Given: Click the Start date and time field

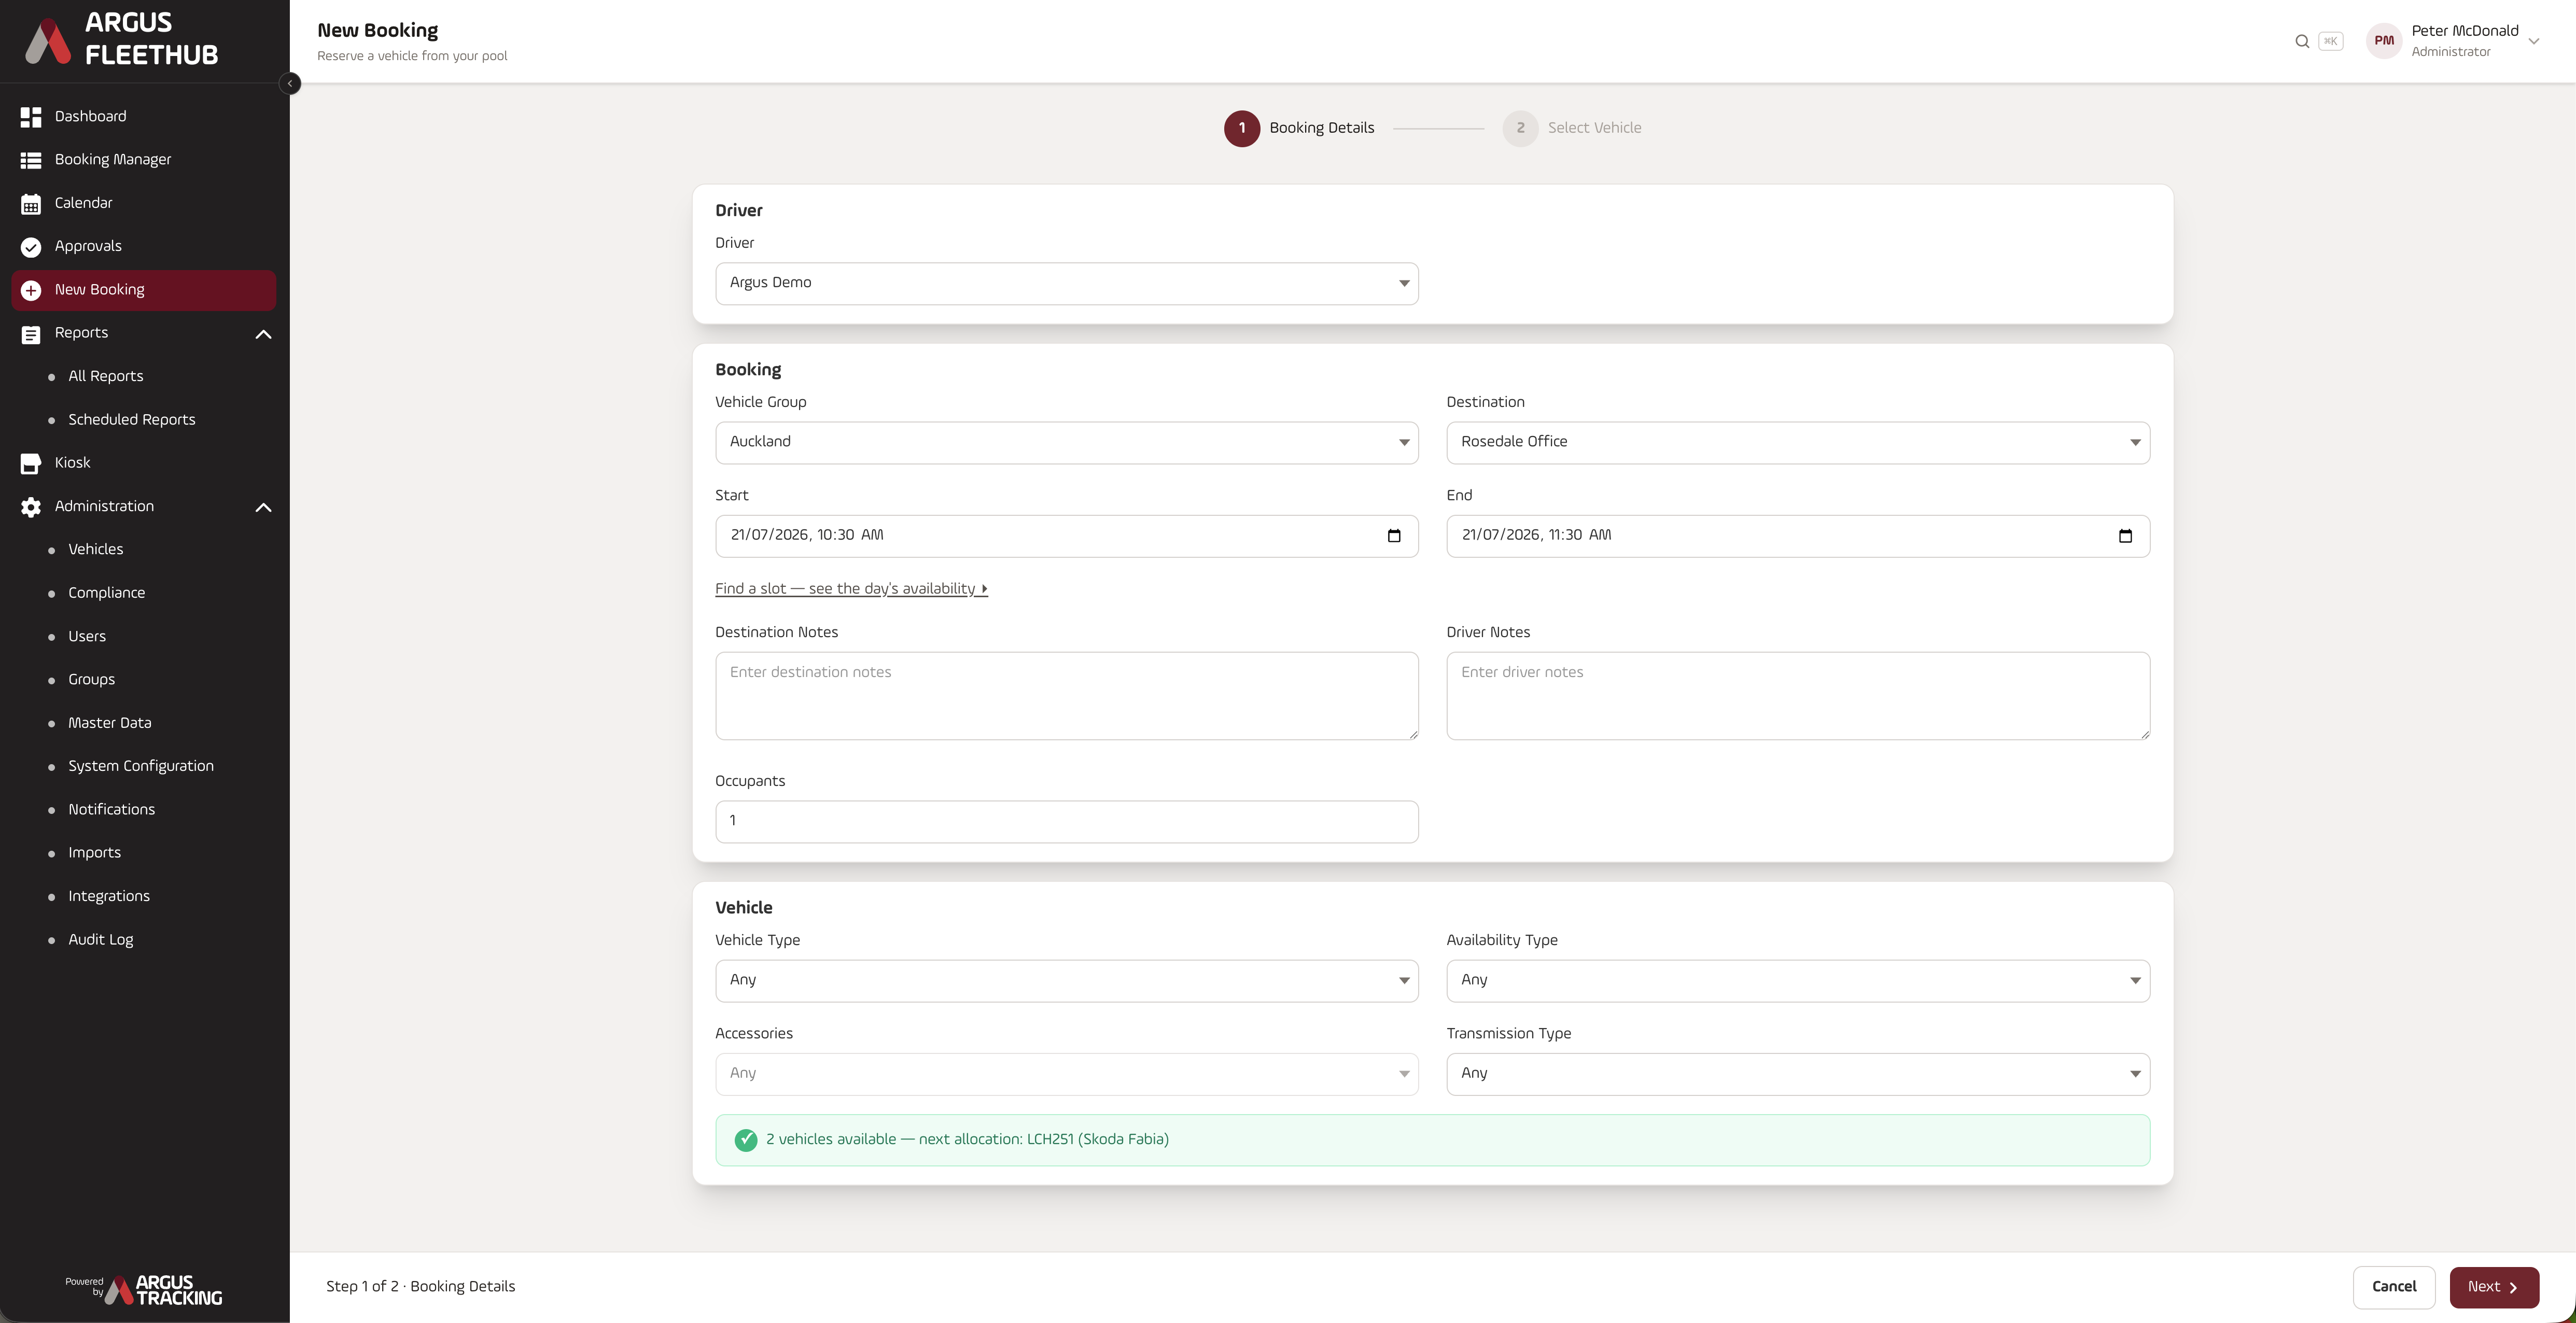Looking at the screenshot, I should [1067, 536].
